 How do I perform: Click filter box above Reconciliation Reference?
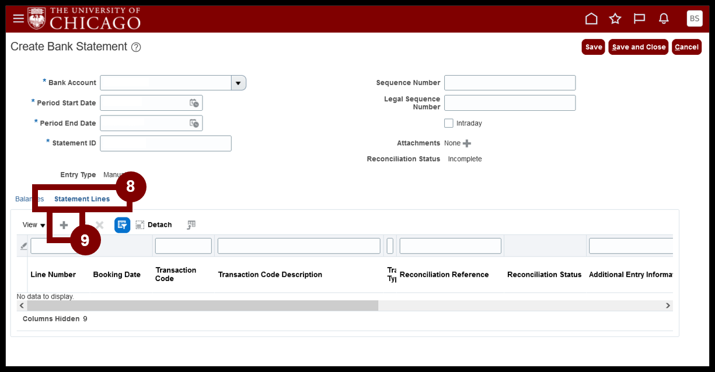coord(451,246)
